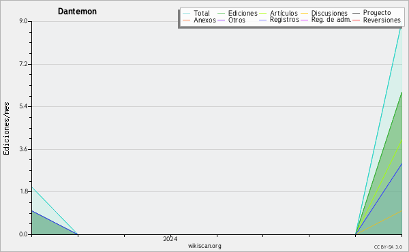This screenshot has width=409, height=252.
Task: Click the red Reversiones line swatch in legend
Action: (356, 20)
